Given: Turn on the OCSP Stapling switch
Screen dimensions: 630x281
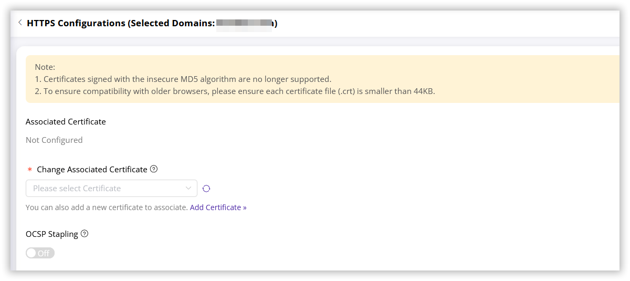Looking at the screenshot, I should (40, 253).
